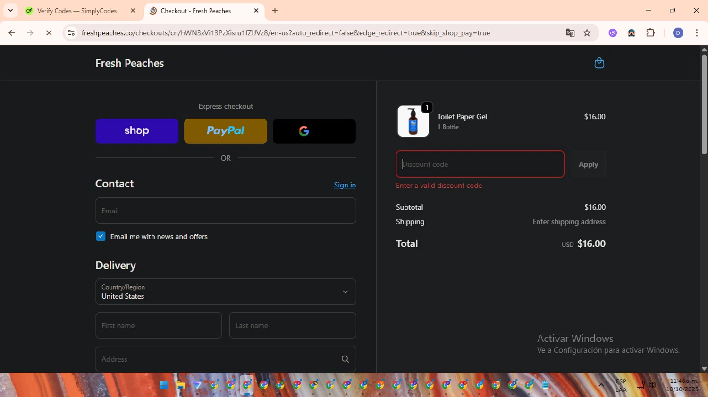Image resolution: width=708 pixels, height=397 pixels.
Task: Show hidden system tray icons
Action: [601, 385]
